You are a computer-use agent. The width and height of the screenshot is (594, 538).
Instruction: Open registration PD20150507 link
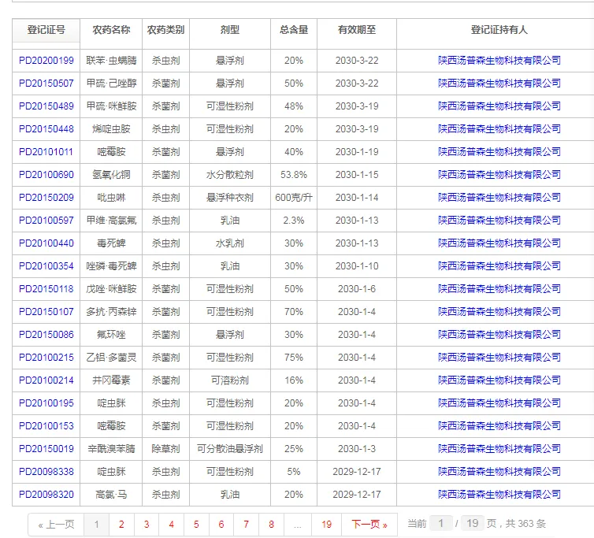click(x=46, y=83)
